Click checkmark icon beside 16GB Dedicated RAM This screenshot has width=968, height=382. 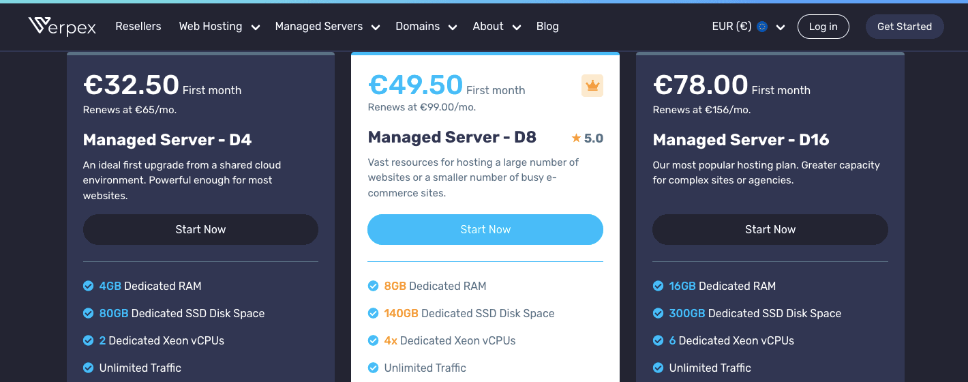(x=659, y=286)
